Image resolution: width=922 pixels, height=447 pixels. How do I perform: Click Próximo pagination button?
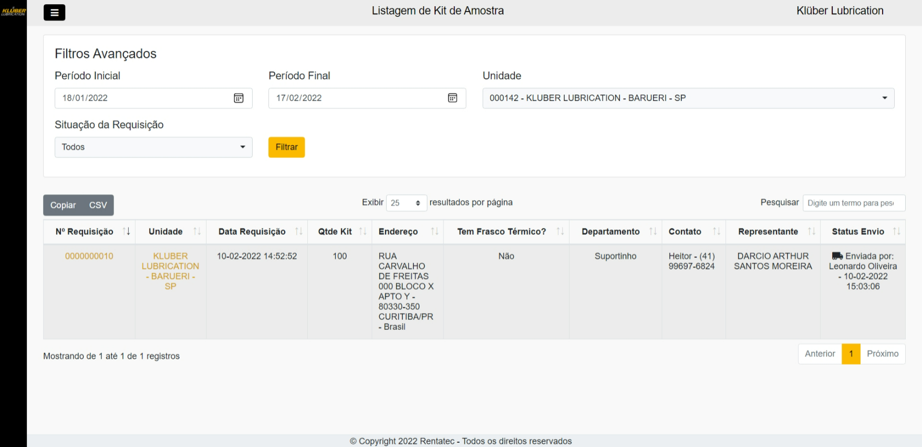coord(883,354)
